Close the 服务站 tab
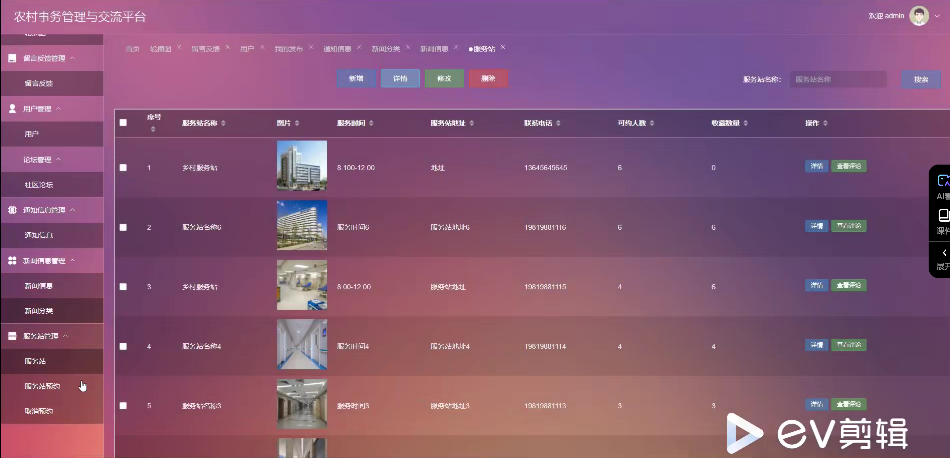The width and height of the screenshot is (950, 458). coord(503,47)
